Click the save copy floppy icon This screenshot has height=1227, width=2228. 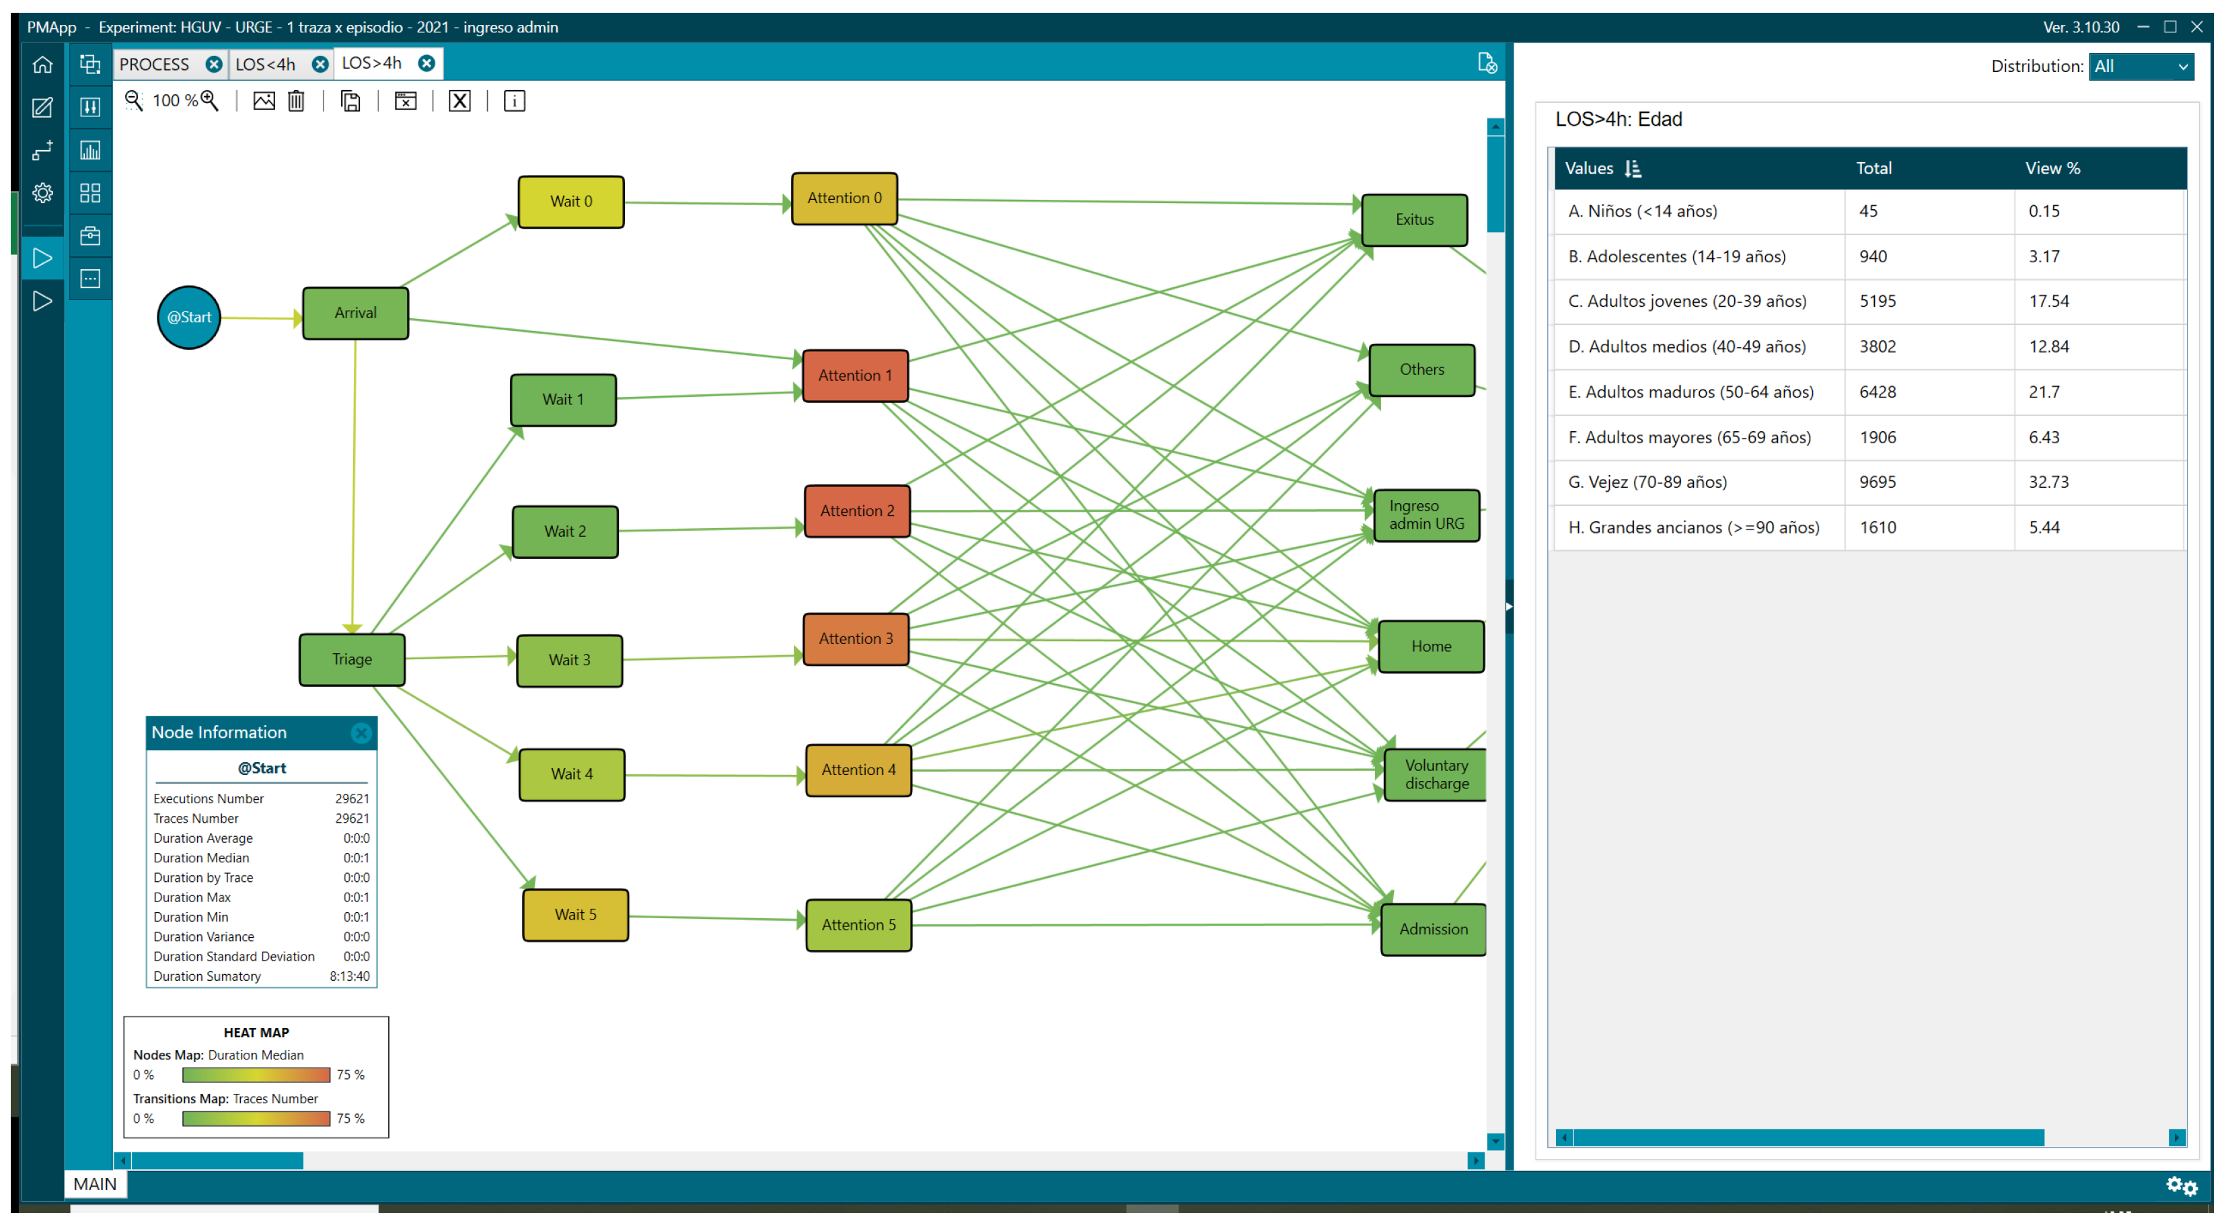point(350,100)
